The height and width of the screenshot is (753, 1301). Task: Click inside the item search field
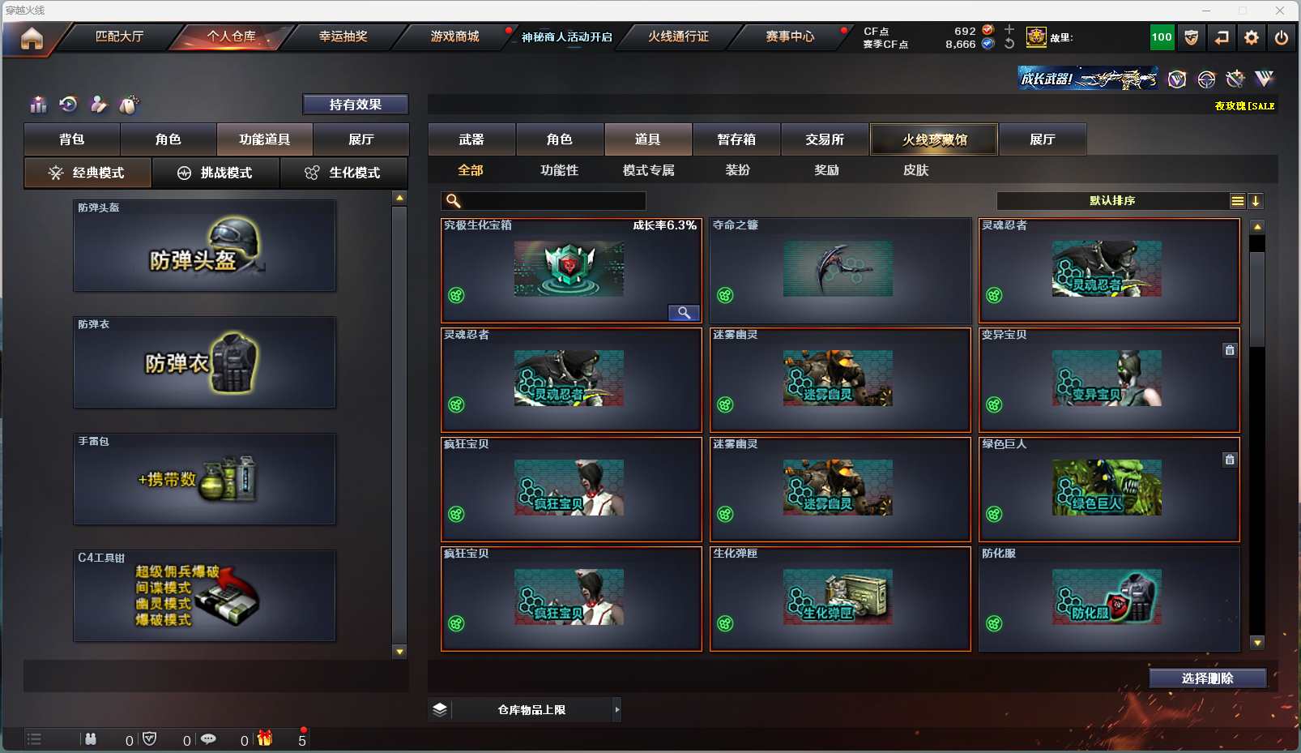[x=544, y=201]
